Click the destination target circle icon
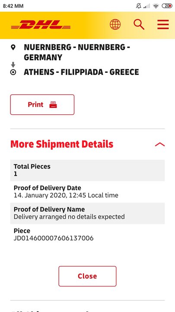 (x=13, y=72)
